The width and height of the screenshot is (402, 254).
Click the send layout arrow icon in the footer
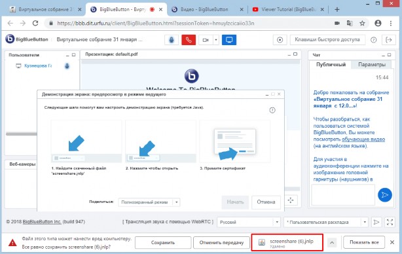(x=376, y=222)
